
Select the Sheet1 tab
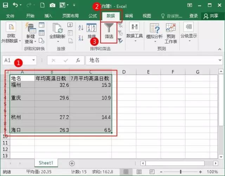pyautogui.click(x=46, y=163)
